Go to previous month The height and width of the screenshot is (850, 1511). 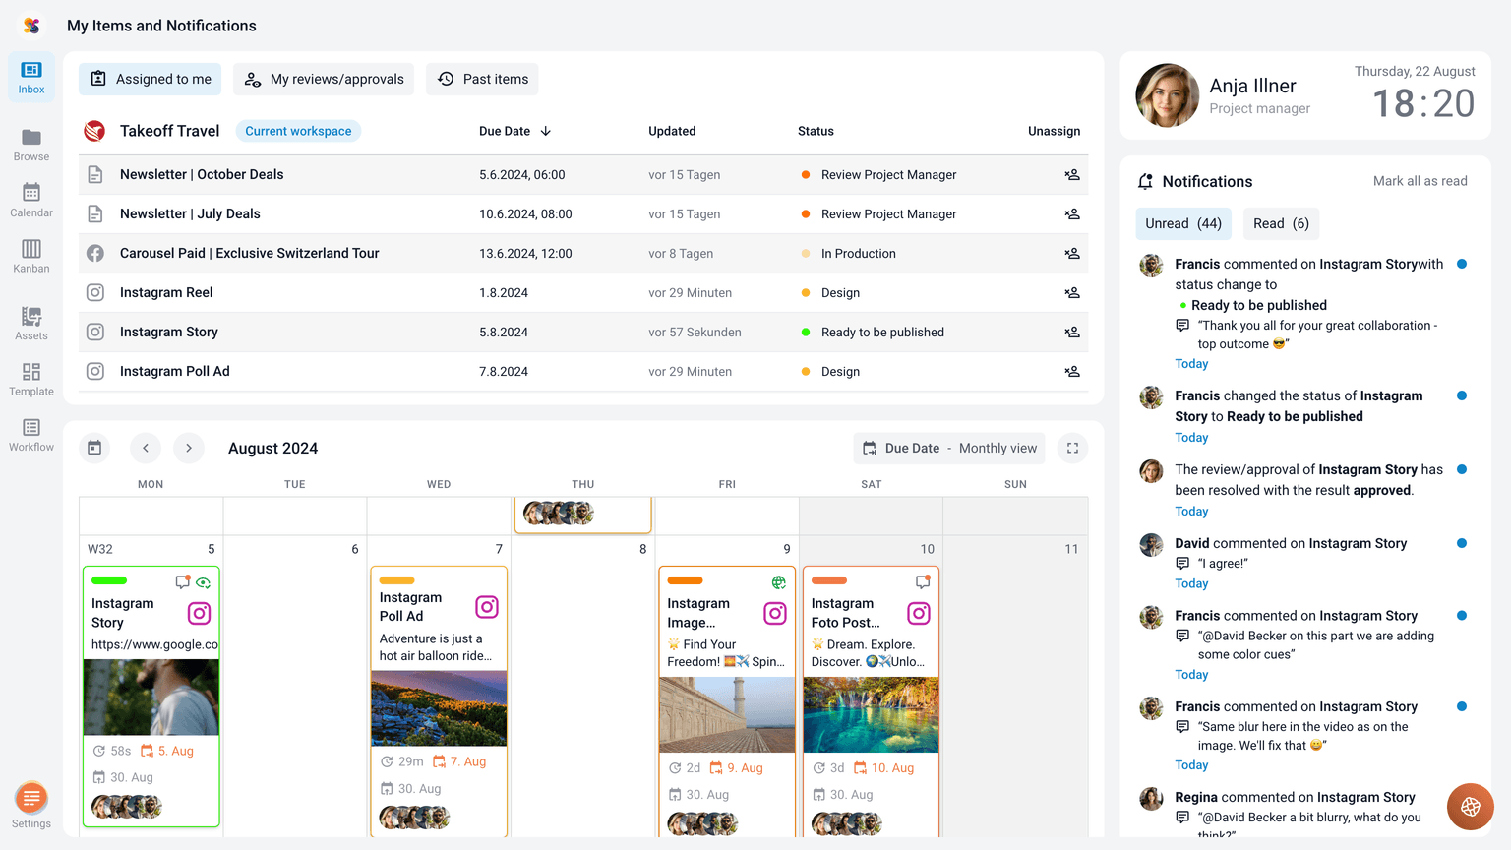tap(146, 448)
